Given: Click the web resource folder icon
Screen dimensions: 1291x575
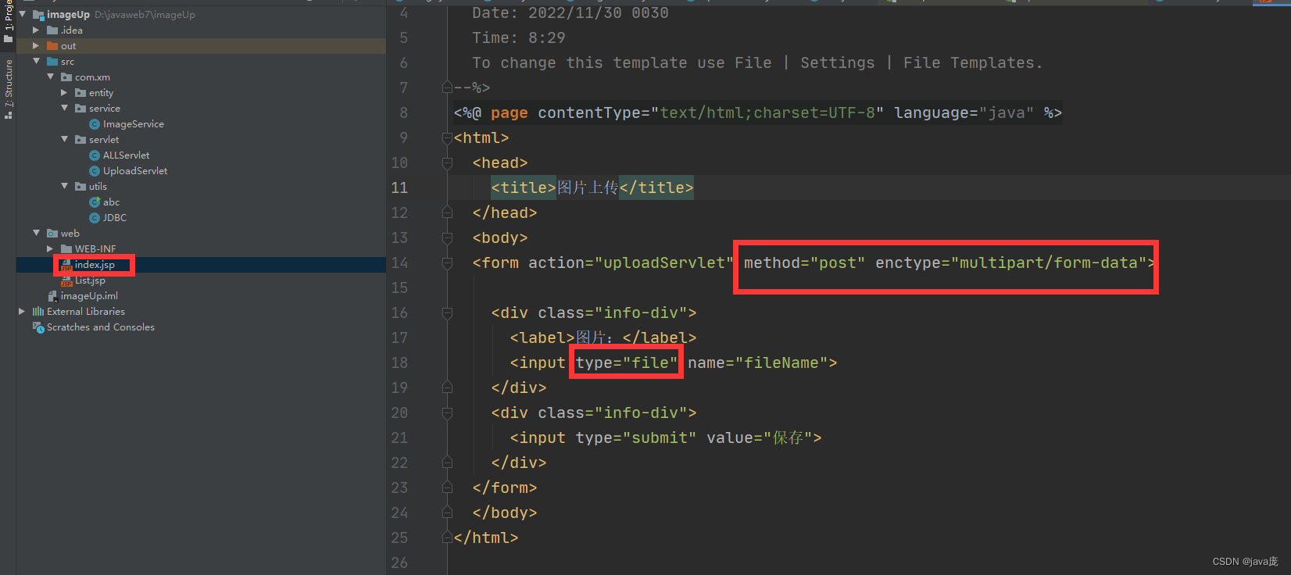Looking at the screenshot, I should tap(52, 234).
